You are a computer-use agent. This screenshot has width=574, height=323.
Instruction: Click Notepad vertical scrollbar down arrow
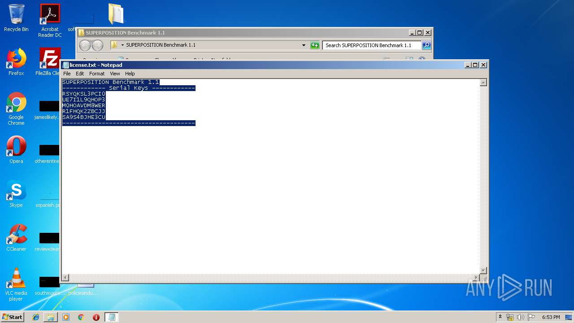(483, 270)
